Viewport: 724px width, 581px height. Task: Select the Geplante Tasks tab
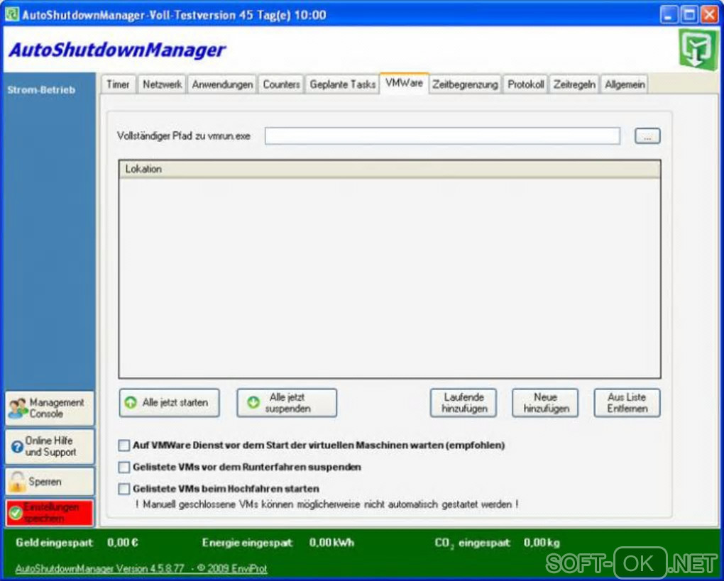[x=342, y=84]
